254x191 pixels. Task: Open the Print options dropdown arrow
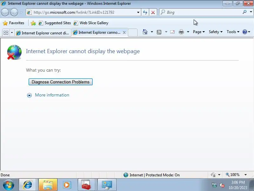(x=188, y=32)
